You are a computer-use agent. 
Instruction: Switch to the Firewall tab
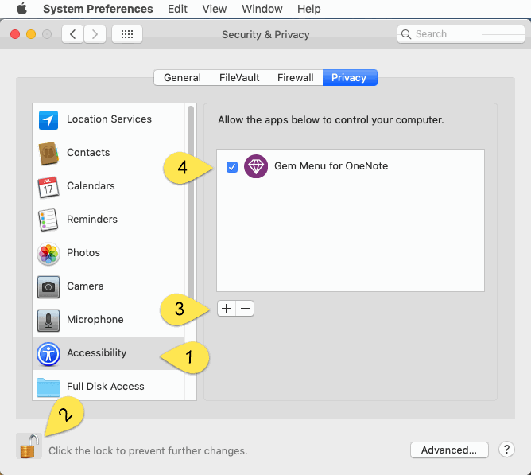(295, 78)
